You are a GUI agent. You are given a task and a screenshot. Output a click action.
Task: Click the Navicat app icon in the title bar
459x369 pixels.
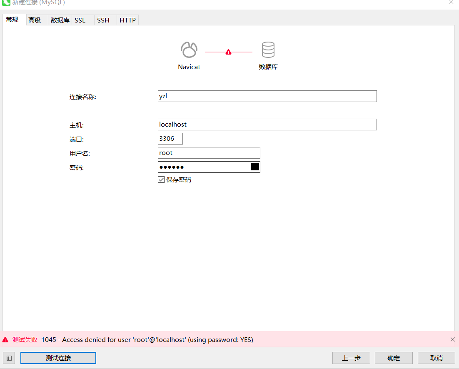click(x=6, y=2)
